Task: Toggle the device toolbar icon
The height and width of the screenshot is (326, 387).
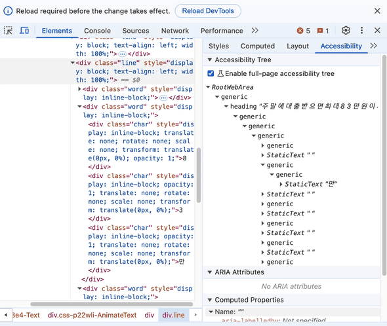Action: tap(24, 31)
